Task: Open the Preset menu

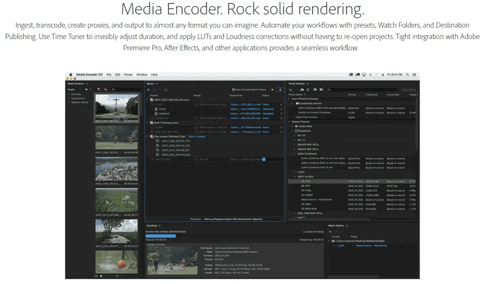Action: click(128, 74)
